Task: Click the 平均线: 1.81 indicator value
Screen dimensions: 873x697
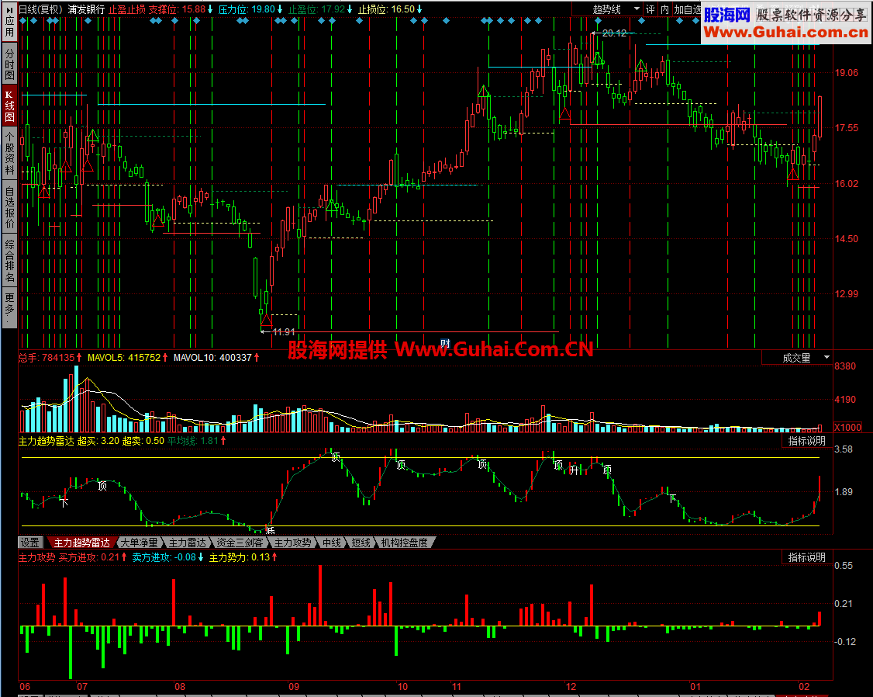Action: (196, 441)
